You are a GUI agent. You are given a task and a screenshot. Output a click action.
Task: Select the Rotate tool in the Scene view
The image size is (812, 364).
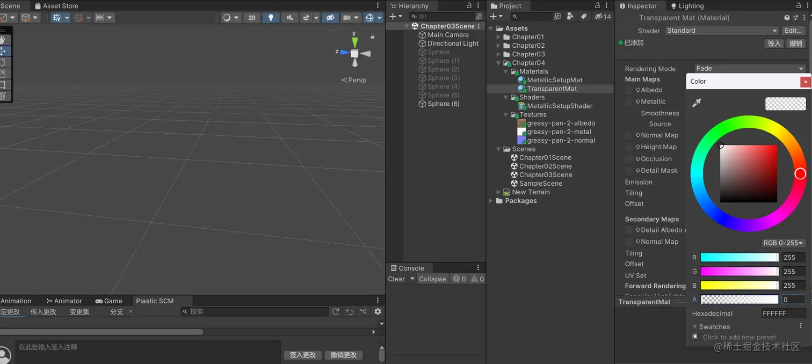(x=3, y=62)
